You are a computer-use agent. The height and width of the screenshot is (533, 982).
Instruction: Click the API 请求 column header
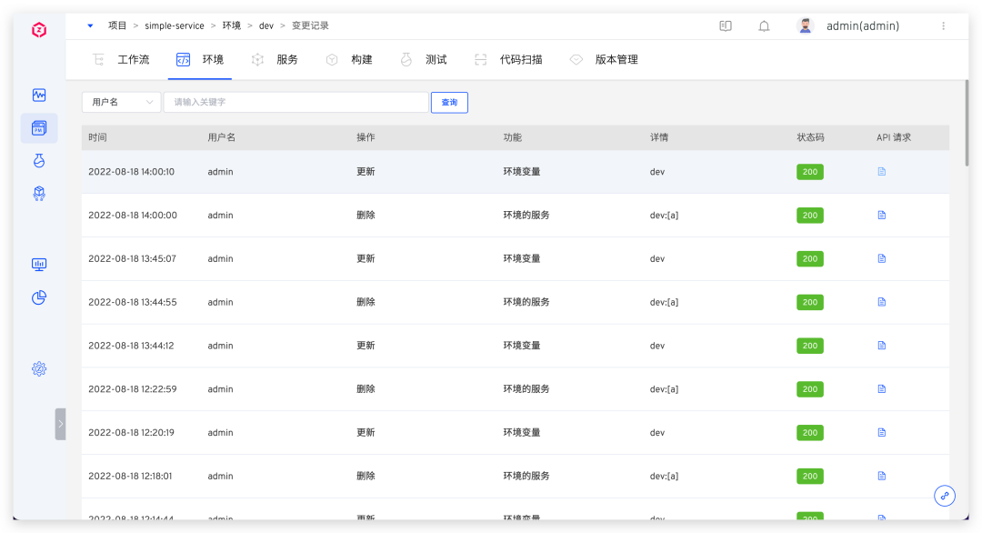click(x=894, y=137)
